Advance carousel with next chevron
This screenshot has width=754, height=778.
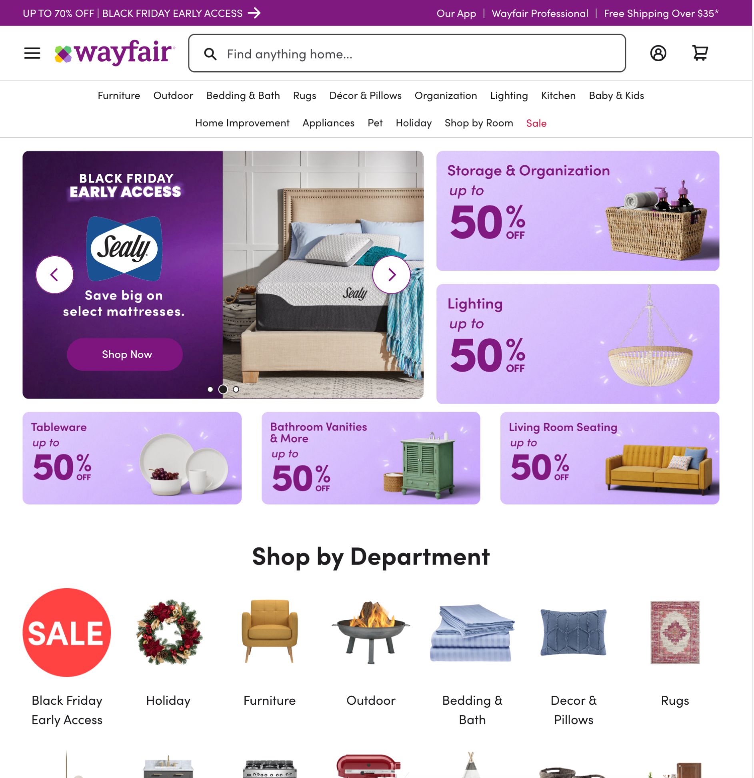[391, 275]
